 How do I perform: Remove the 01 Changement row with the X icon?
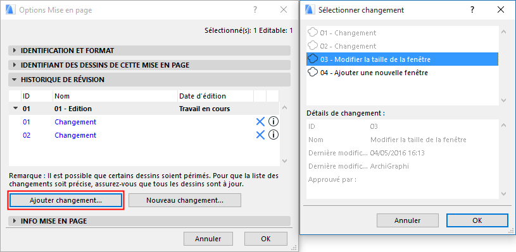[260, 122]
